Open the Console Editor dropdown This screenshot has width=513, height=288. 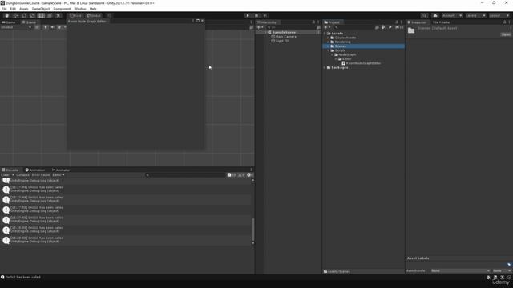(59, 175)
